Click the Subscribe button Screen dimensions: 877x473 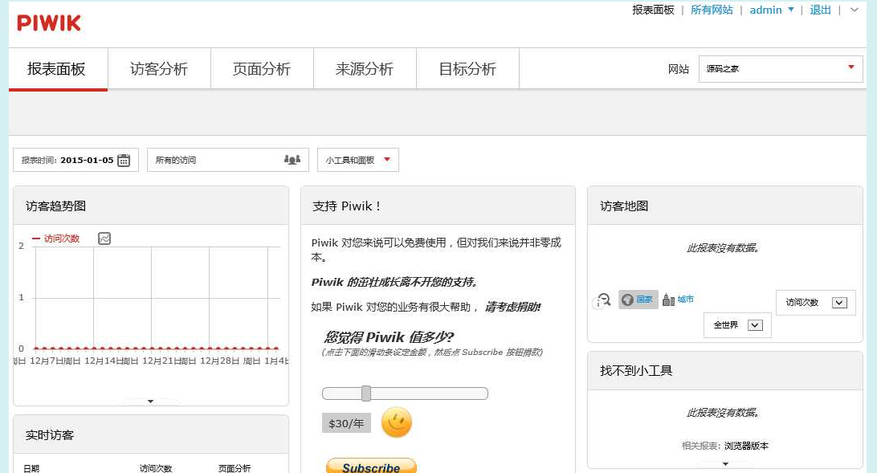click(x=371, y=467)
